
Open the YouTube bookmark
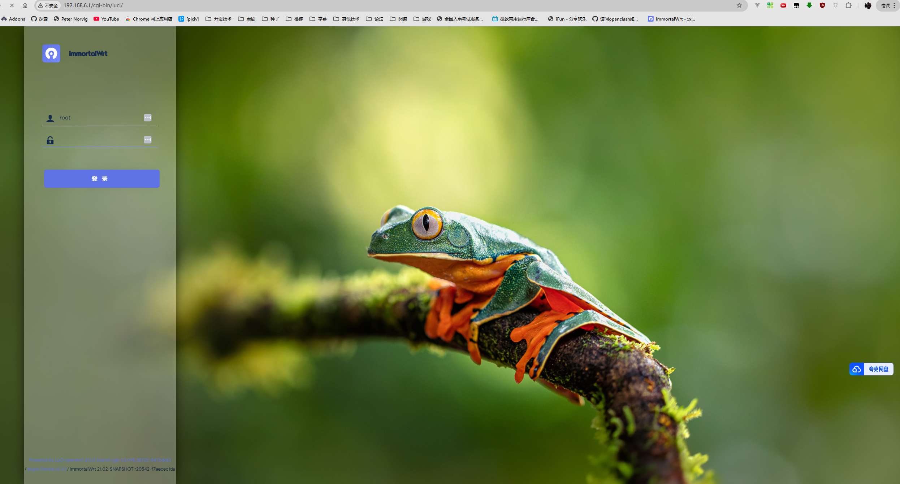coord(106,19)
